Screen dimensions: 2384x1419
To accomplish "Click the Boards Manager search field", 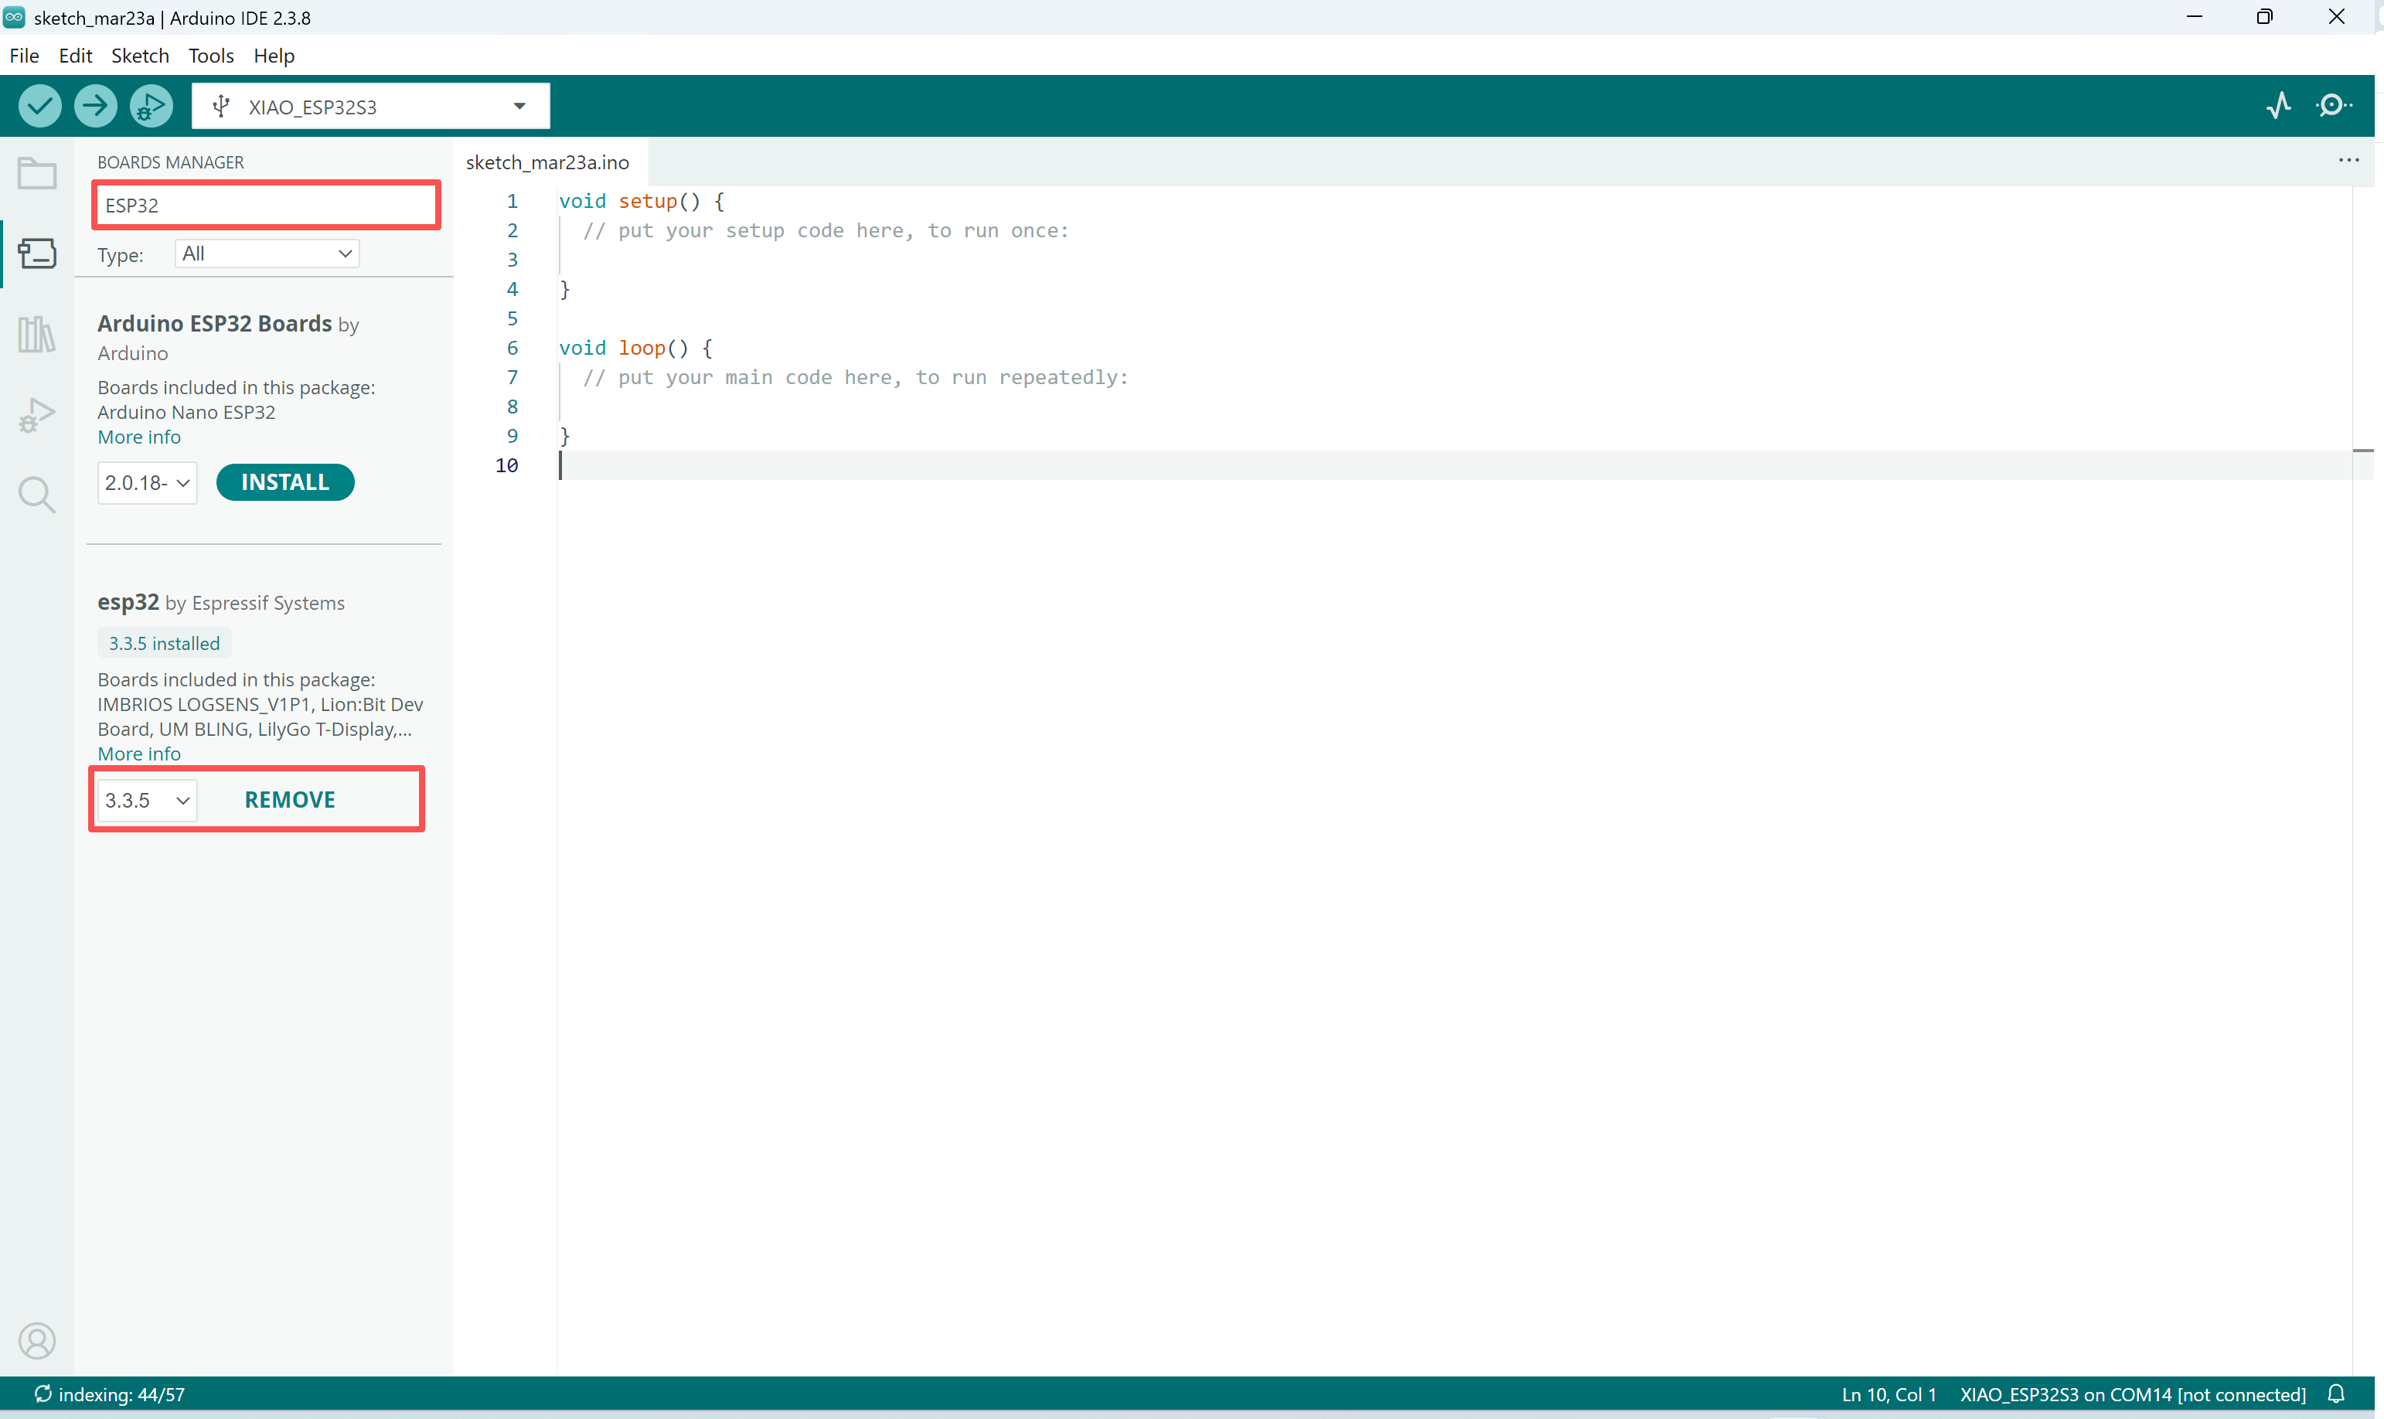I will point(266,206).
